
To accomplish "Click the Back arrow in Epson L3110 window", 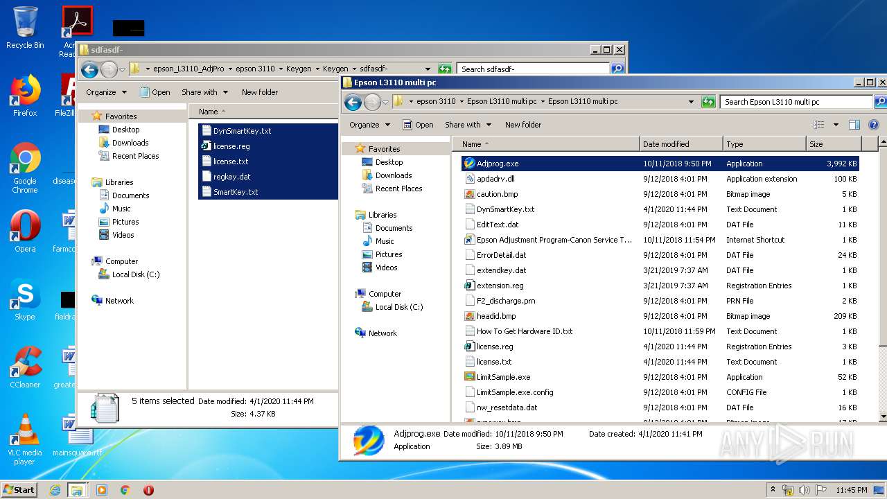I will (x=353, y=103).
